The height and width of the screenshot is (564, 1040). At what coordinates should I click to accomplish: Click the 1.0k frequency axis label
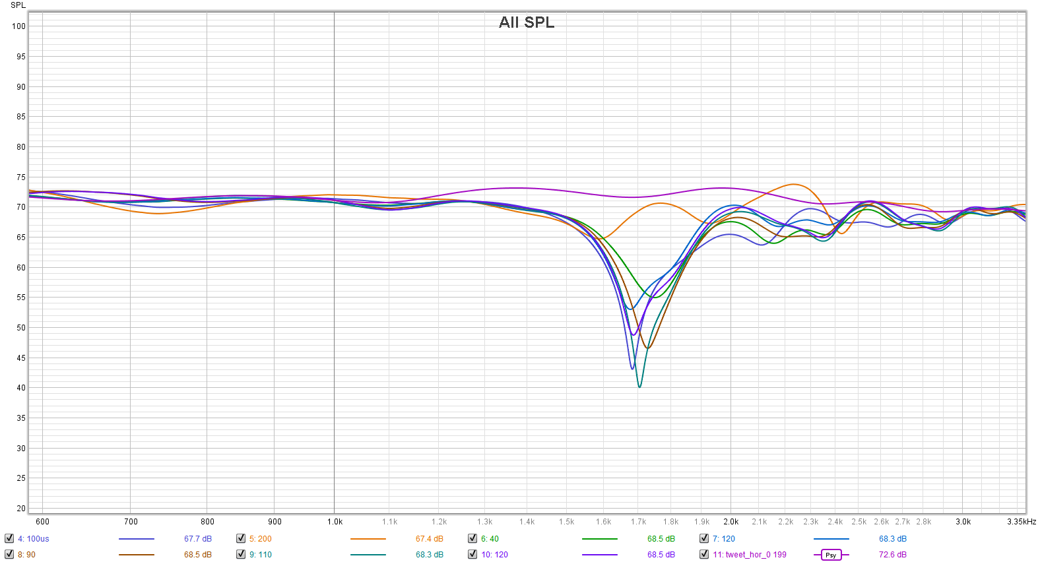(335, 522)
